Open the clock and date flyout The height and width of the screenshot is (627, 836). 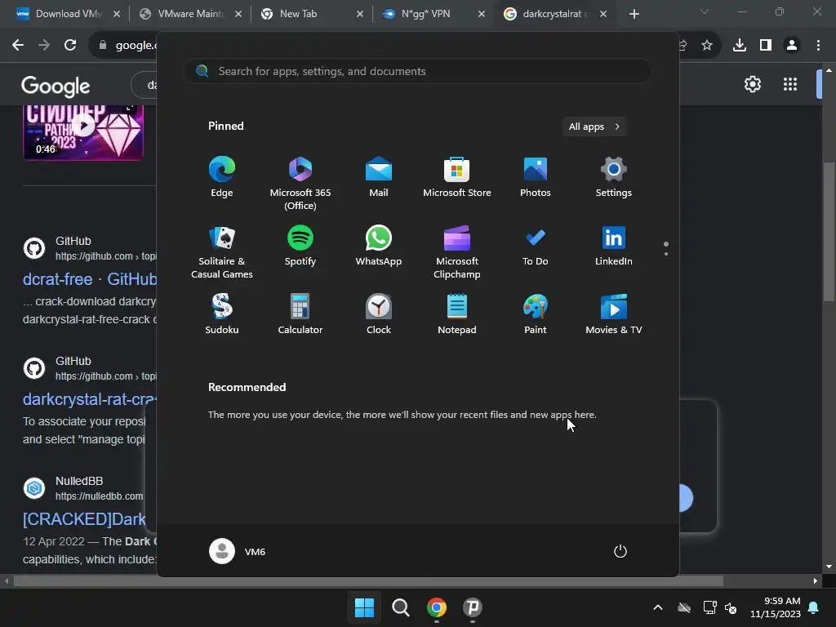point(776,607)
